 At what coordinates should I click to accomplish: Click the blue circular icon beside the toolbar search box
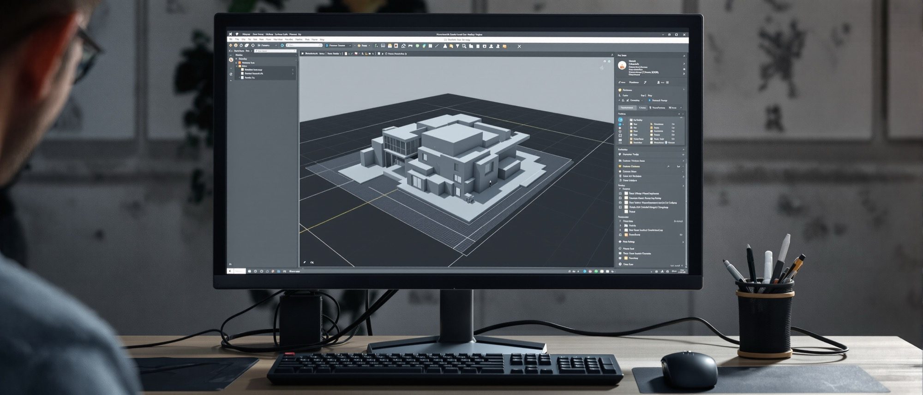[x=282, y=45]
